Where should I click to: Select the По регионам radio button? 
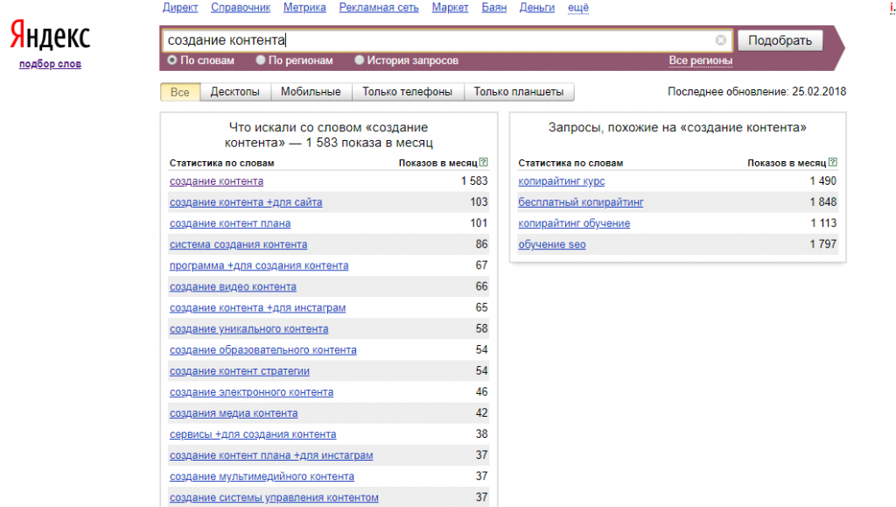(x=261, y=60)
